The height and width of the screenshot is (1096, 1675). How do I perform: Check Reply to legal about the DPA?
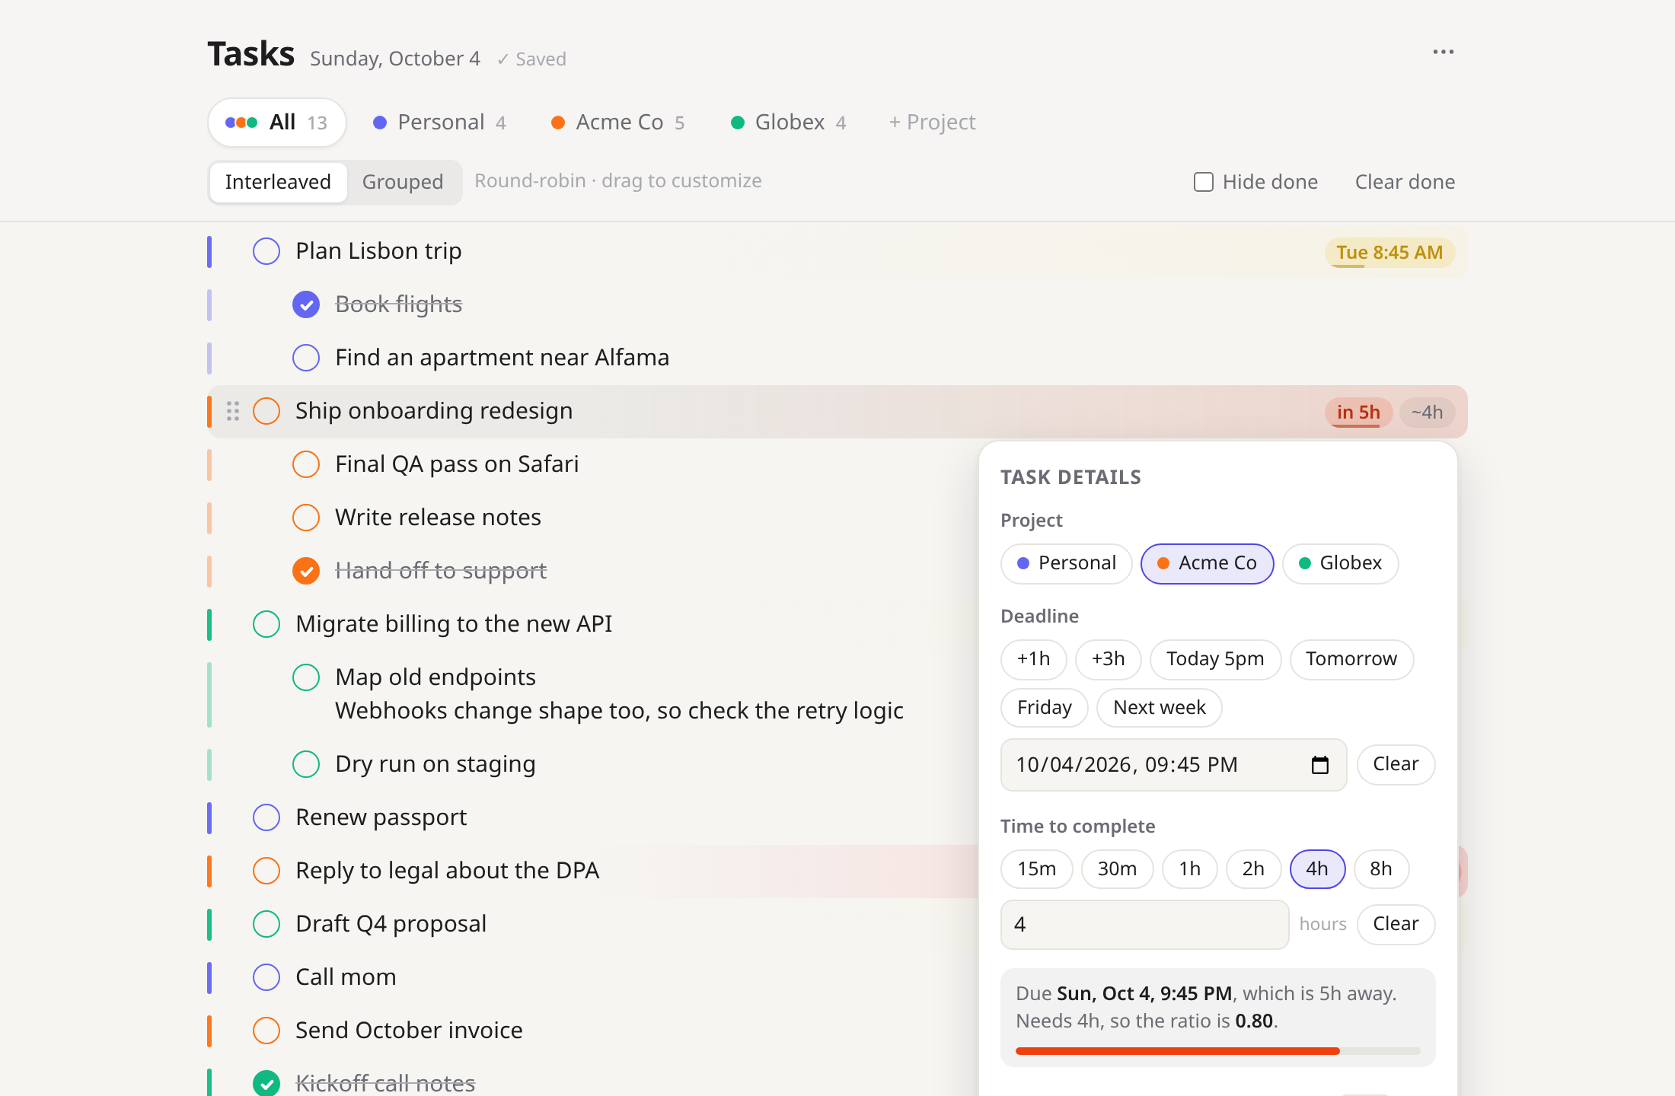point(266,871)
